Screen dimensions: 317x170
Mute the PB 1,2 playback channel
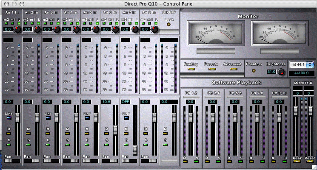pyautogui.click(x=185, y=162)
